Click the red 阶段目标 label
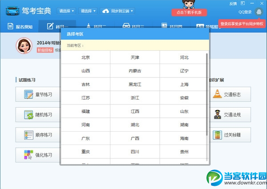267x189 pixels. (45, 50)
